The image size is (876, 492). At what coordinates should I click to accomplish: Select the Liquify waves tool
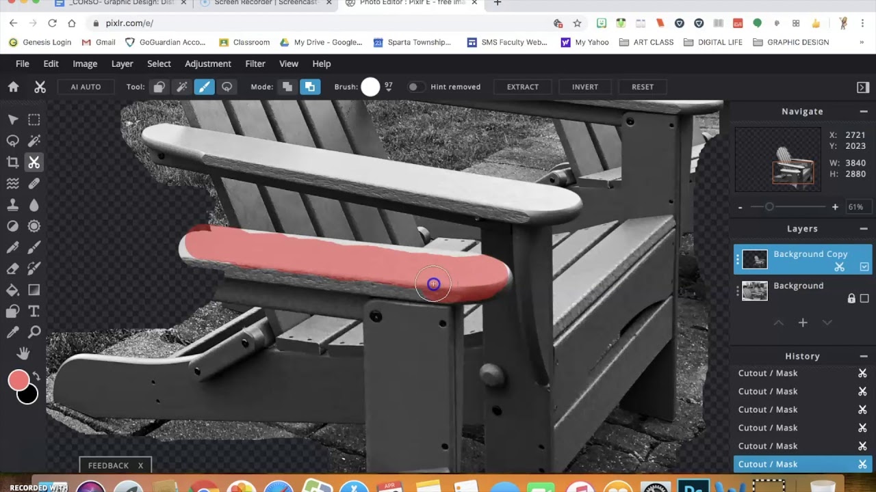(x=12, y=183)
